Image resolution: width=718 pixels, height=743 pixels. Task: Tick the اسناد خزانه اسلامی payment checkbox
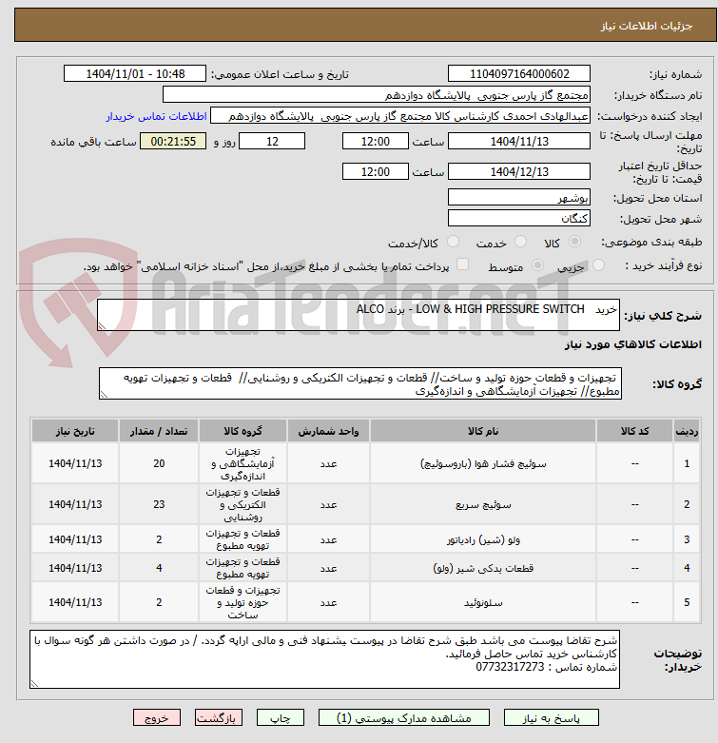click(x=462, y=264)
